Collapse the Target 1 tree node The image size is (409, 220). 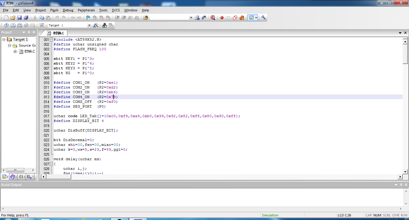(4, 39)
